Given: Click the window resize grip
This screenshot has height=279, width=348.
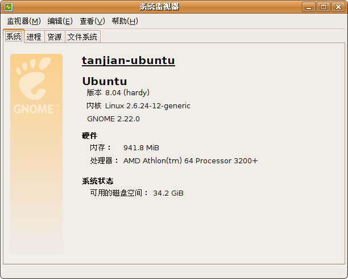Looking at the screenshot, I should coord(342,273).
